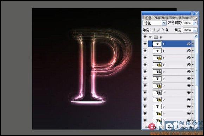Click the layers panel vertical scrollbar thumb

(196, 70)
